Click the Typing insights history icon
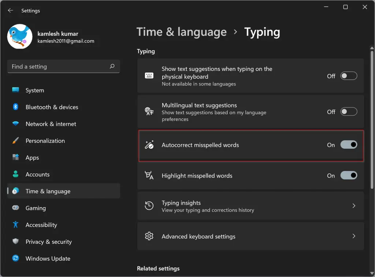Screen dimensions: 375x277 click(x=149, y=206)
